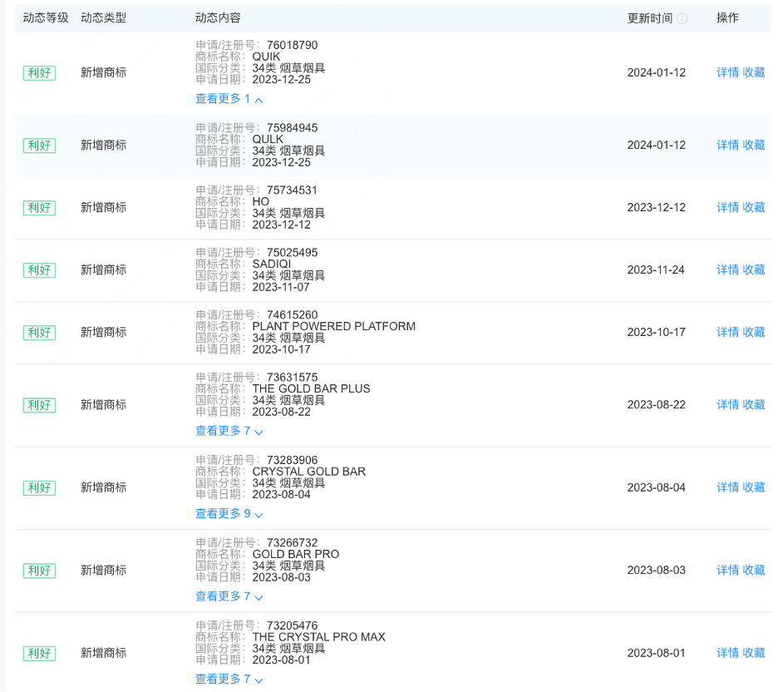The height and width of the screenshot is (692, 778).
Task: Open 详情 for PLANT POWERED PLATFORM row
Action: 728,332
